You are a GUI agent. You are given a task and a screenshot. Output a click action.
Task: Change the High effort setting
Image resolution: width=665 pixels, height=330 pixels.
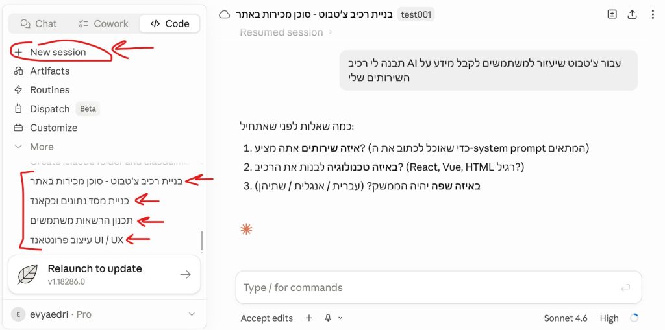tap(609, 318)
